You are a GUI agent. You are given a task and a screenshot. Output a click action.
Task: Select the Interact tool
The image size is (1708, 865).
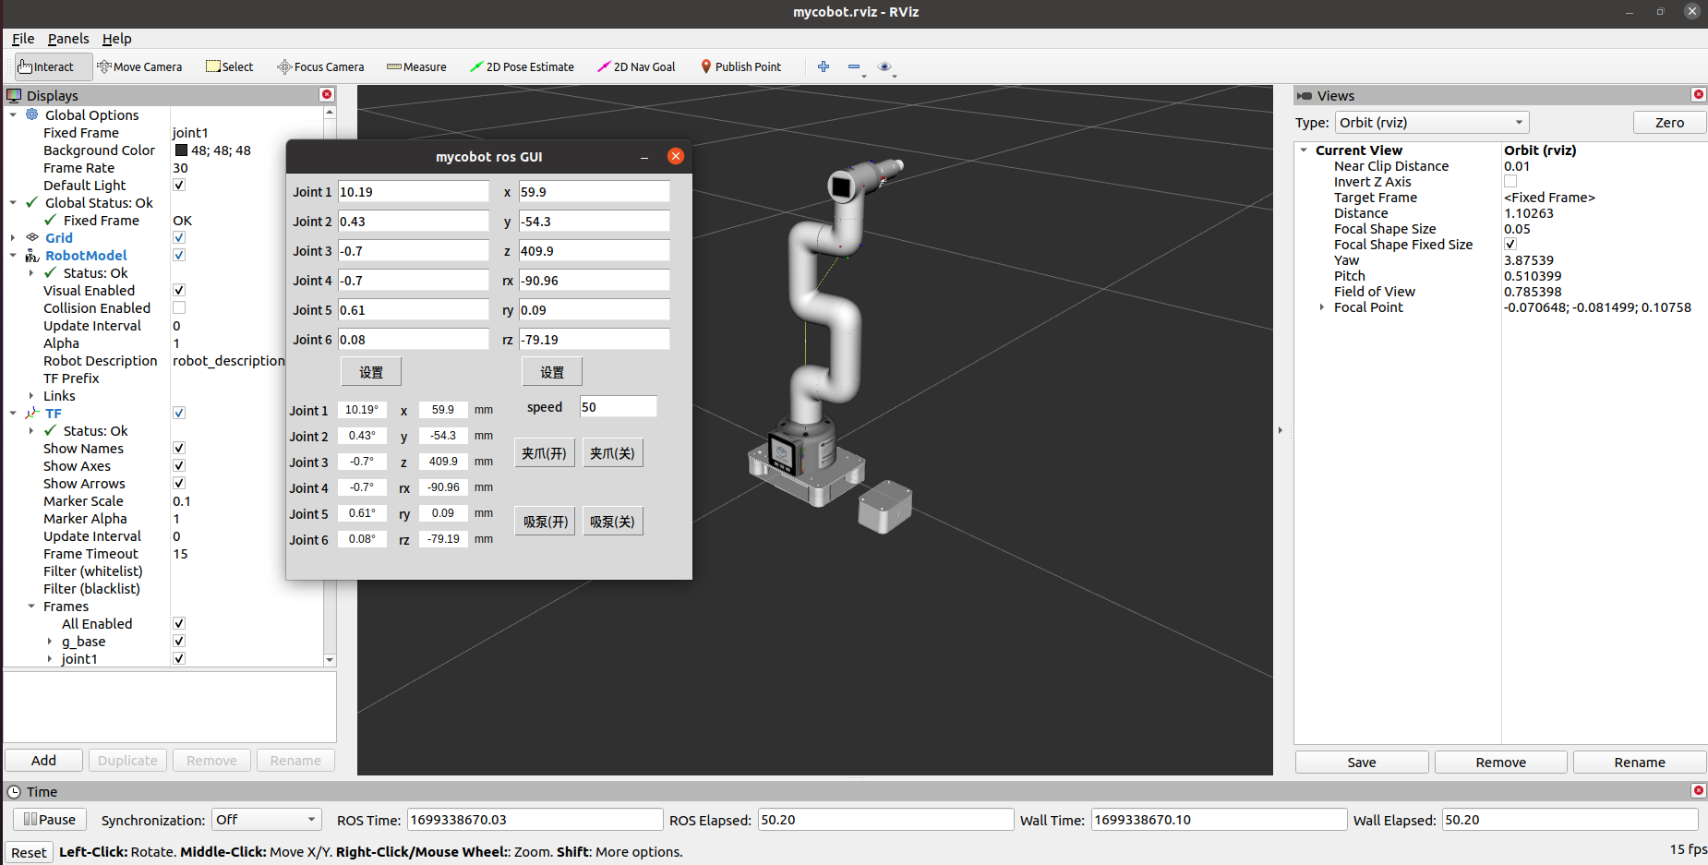point(54,66)
